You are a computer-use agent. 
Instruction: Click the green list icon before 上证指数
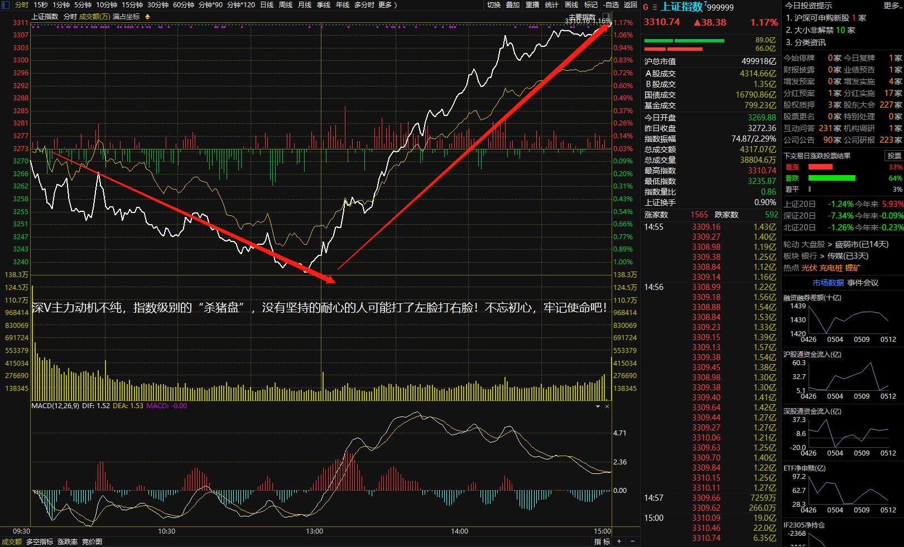click(655, 7)
